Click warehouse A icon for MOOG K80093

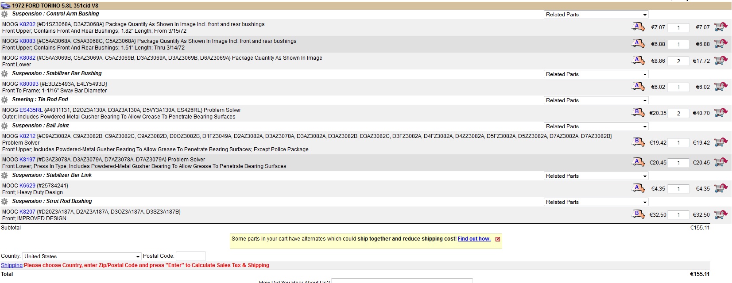638,86
